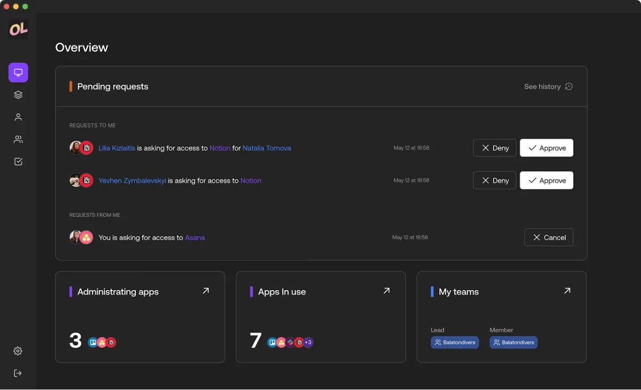
Task: Open Natalia Tomova profile link
Action: click(x=267, y=148)
